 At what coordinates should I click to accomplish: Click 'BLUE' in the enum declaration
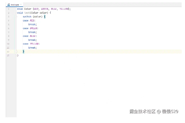[54, 9]
